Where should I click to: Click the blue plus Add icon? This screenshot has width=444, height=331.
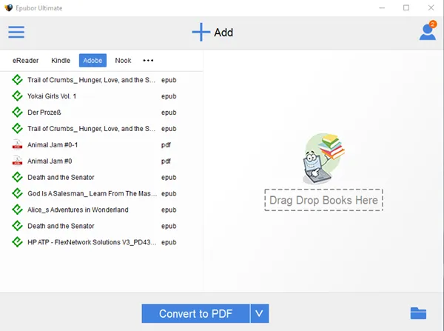pos(201,32)
